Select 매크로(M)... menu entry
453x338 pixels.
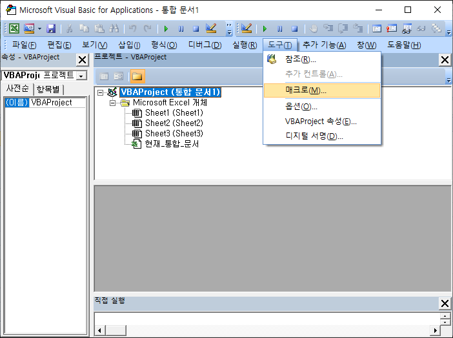(322, 90)
